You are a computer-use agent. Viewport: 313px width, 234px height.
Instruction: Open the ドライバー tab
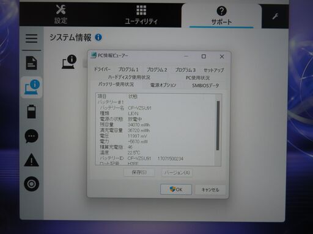[102, 69]
